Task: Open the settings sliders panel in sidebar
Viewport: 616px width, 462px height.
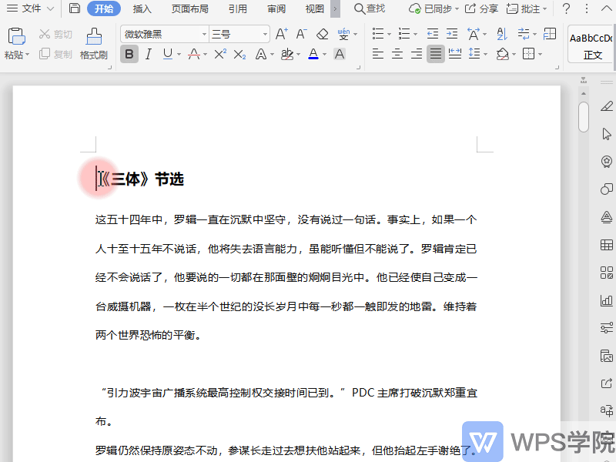Action: click(x=607, y=328)
